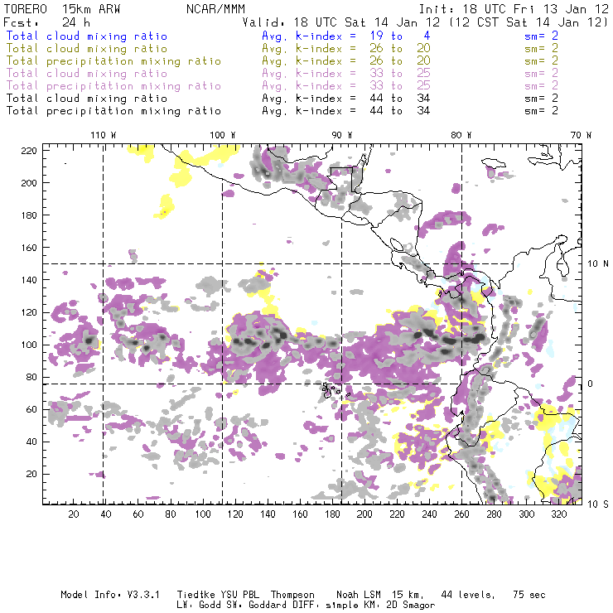The image size is (613, 613).
Task: Select the blue "Total cloud mixing ratio" legend line
Action: pyautogui.click(x=87, y=36)
